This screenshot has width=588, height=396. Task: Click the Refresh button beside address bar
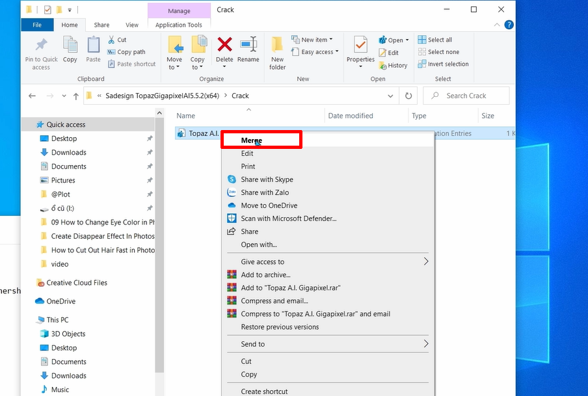408,96
